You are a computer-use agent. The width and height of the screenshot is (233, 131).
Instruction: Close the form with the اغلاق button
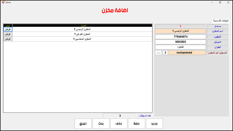83,124
